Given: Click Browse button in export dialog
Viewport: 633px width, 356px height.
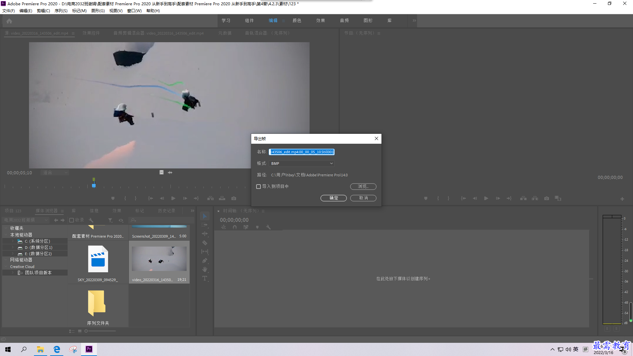Looking at the screenshot, I should 363,187.
